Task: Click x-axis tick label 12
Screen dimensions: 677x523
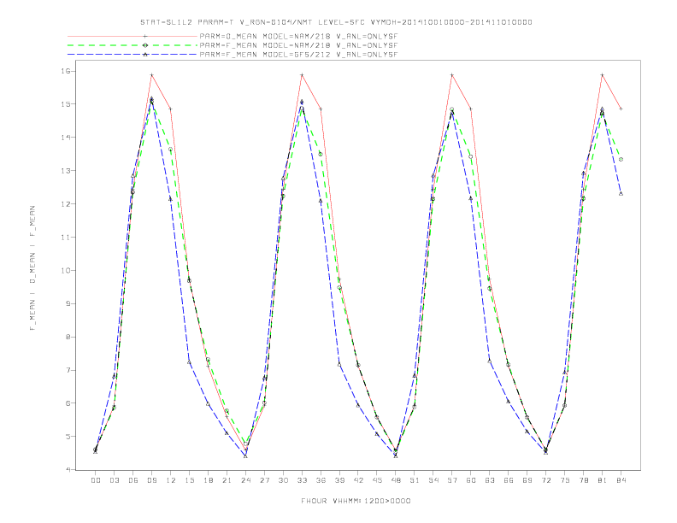Action: (171, 480)
